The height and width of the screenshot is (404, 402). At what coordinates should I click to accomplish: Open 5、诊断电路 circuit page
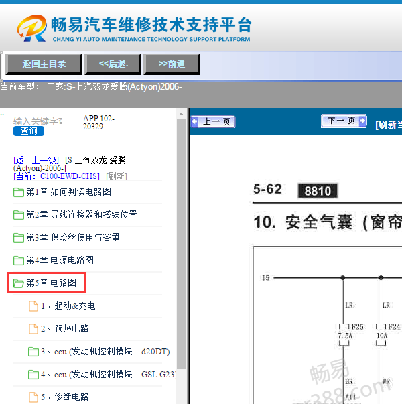click(65, 397)
